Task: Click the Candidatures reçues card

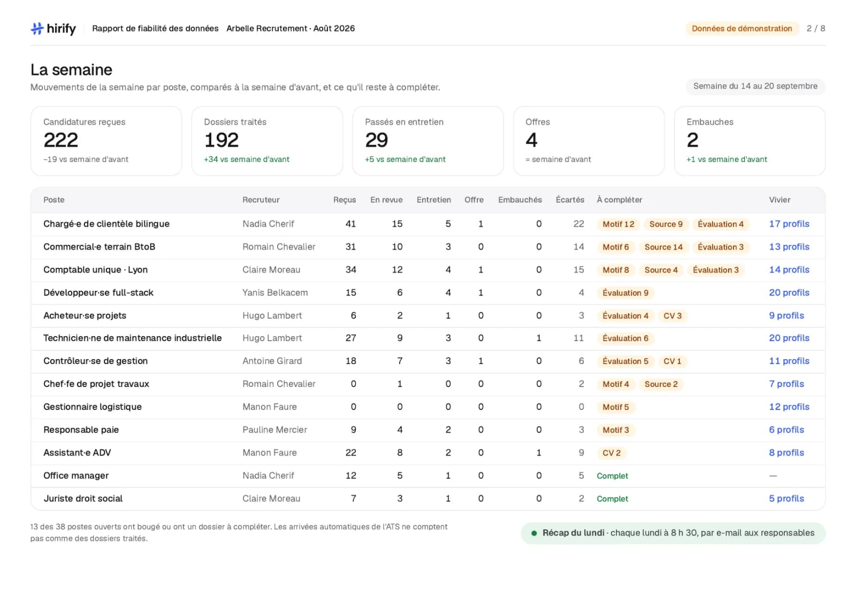Action: [x=106, y=141]
